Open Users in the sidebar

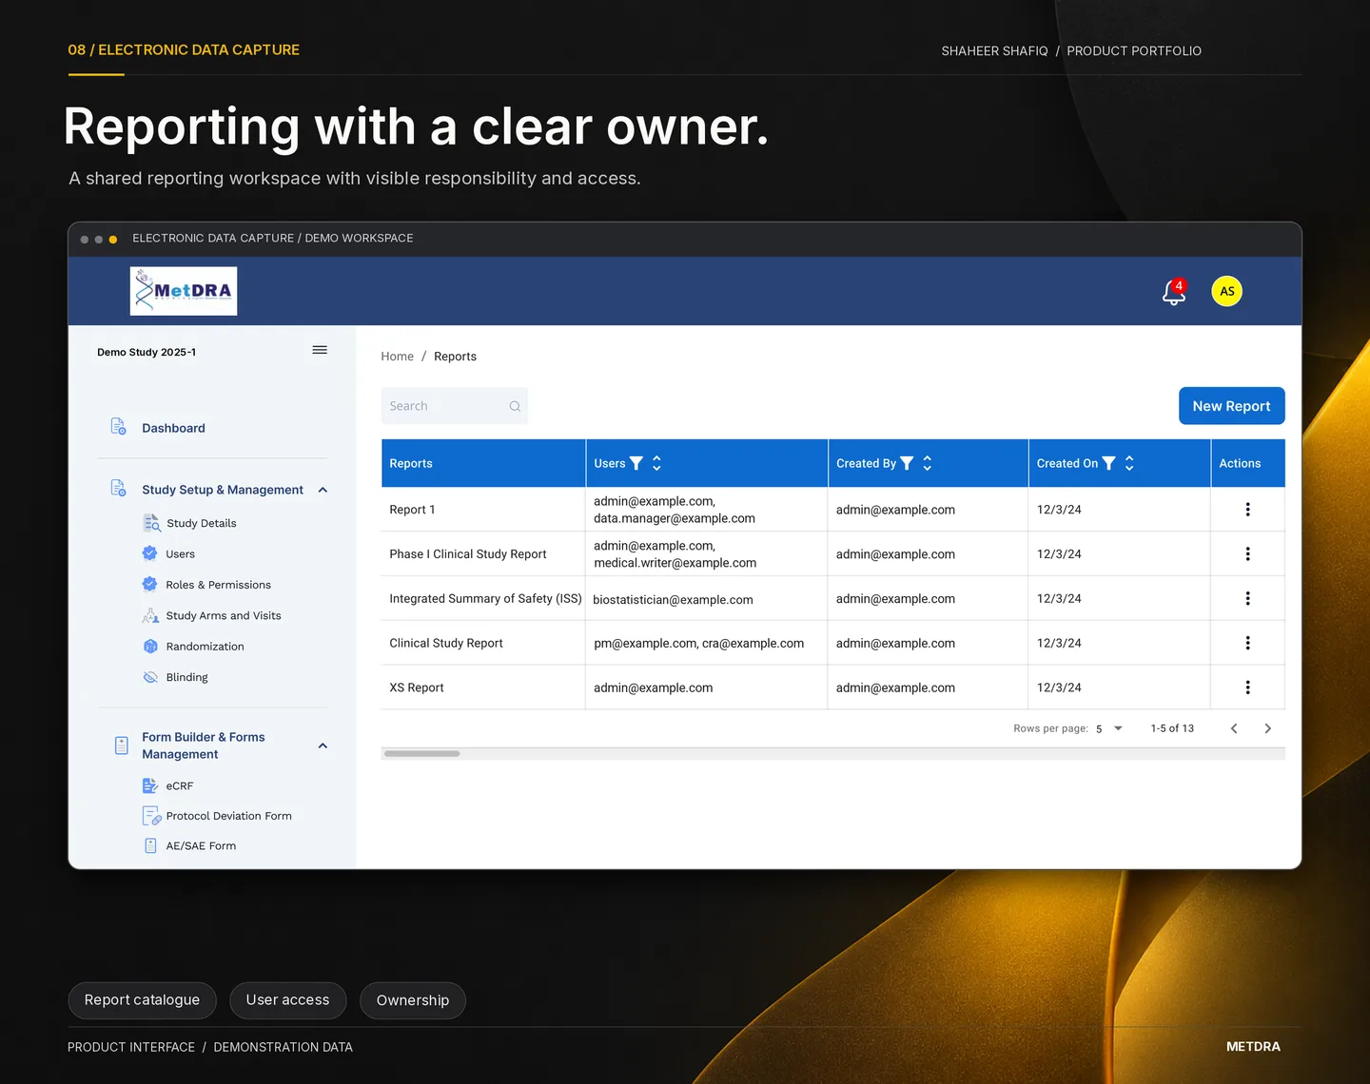(180, 553)
